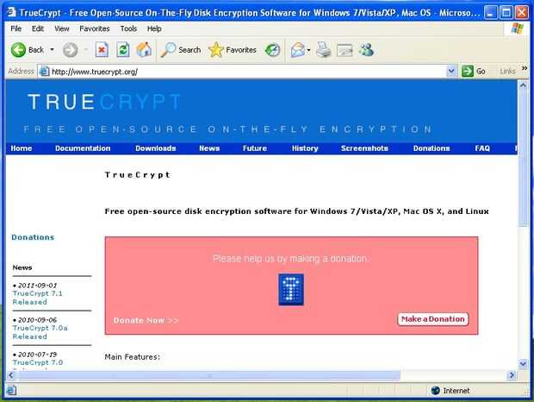Click the Donations sidebar link
This screenshot has width=534, height=402.
pyautogui.click(x=33, y=237)
